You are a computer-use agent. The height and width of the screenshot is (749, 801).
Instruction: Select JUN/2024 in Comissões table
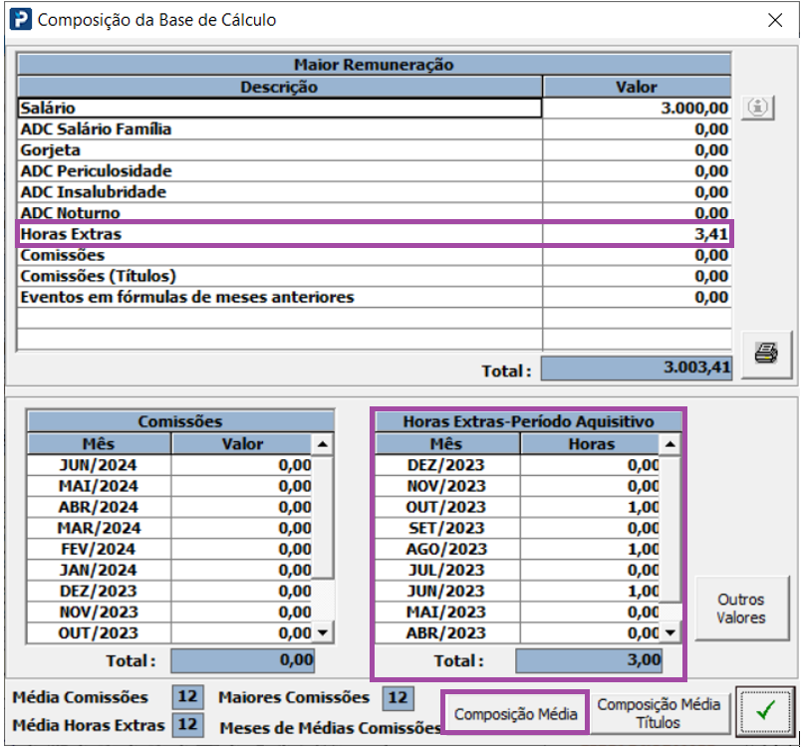(99, 465)
